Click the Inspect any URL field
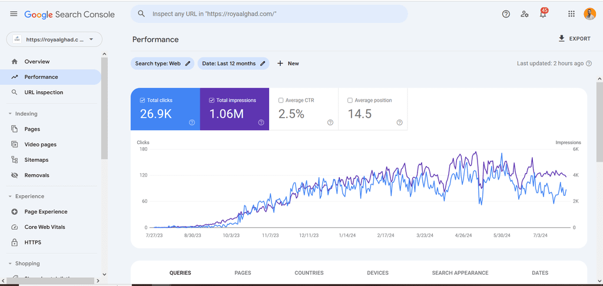 [269, 14]
